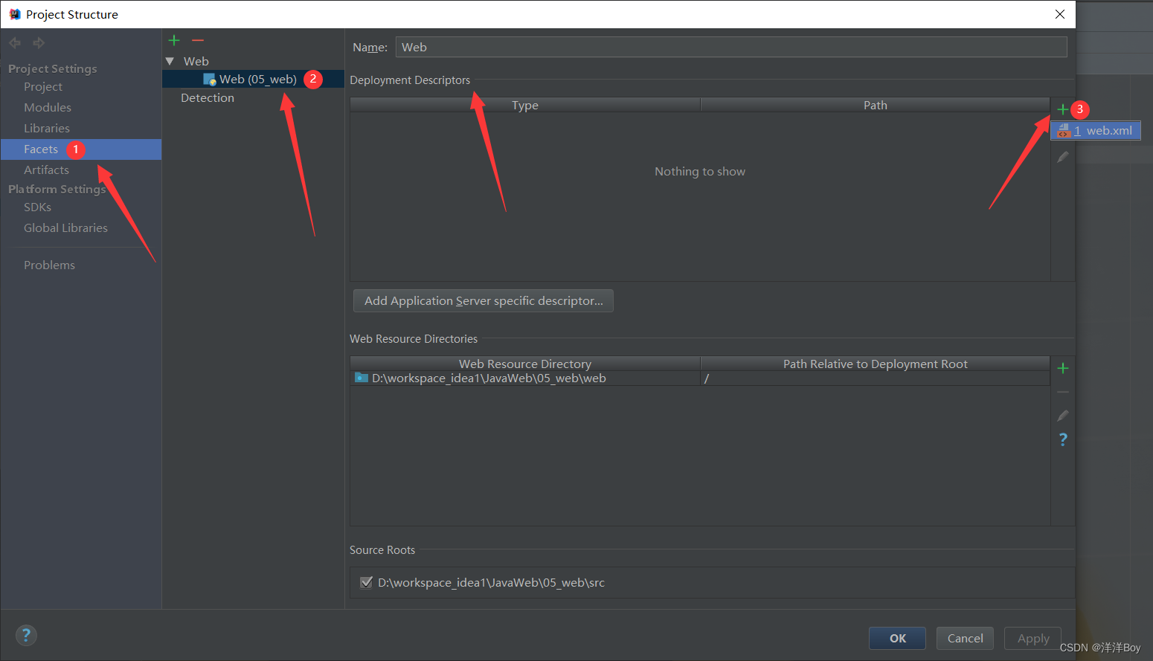1153x661 pixels.
Task: Add a deployment descriptor via the plus icon
Action: pyautogui.click(x=1062, y=108)
